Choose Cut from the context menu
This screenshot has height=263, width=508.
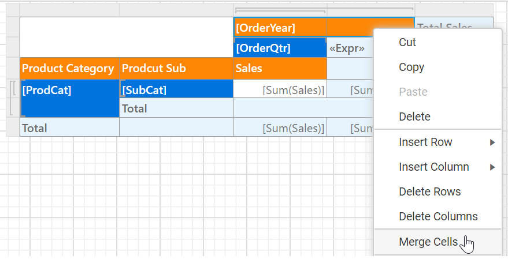point(407,42)
